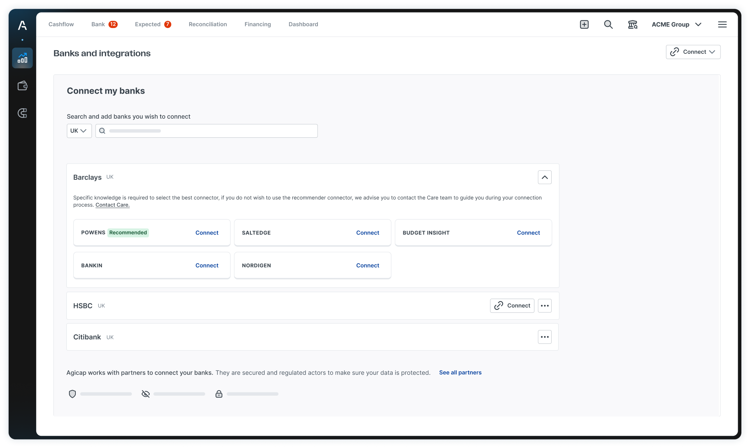Click the link icon inside HSBC Connect button

click(499, 306)
